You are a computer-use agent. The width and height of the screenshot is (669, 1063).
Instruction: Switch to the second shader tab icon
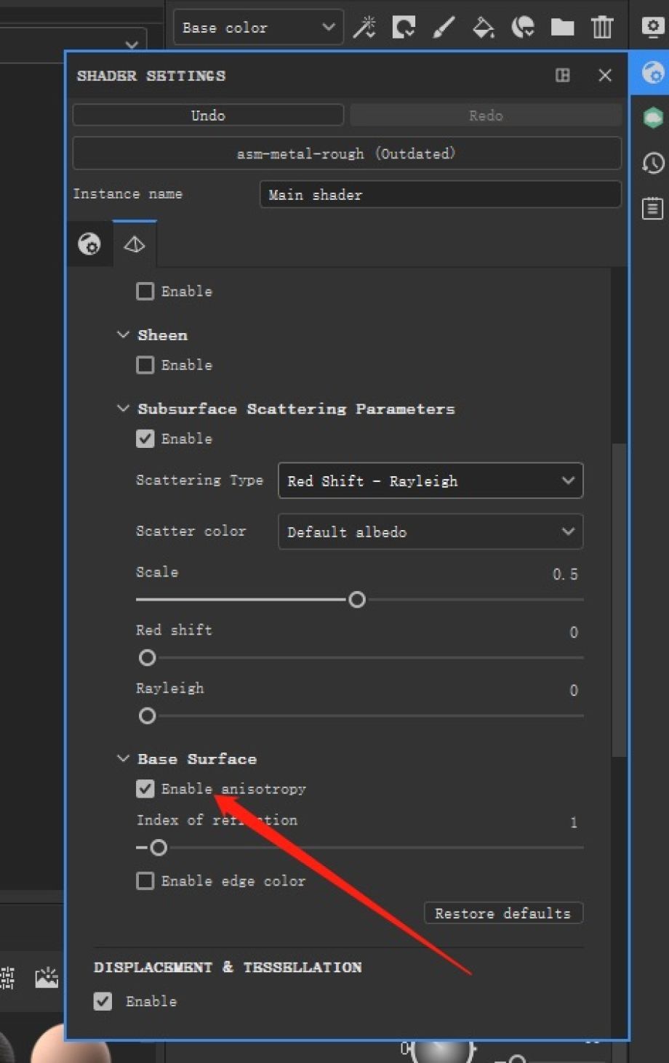pos(135,245)
